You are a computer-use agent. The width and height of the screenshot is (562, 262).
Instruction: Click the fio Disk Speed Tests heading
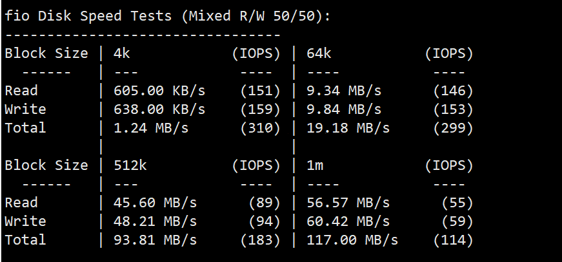tap(167, 17)
